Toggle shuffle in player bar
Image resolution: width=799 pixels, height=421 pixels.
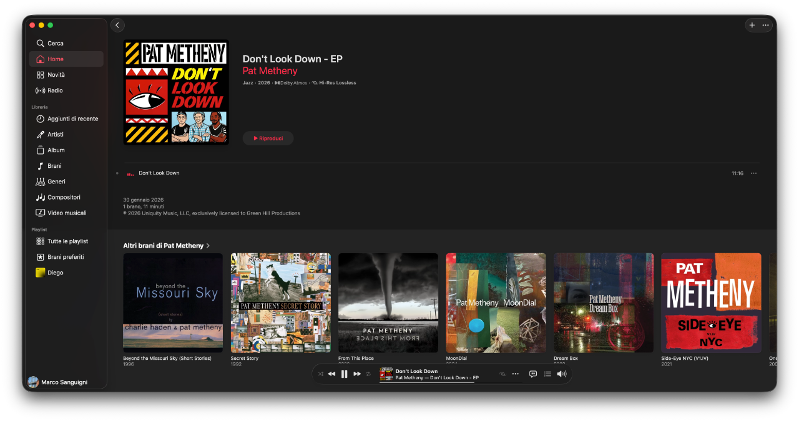click(320, 374)
